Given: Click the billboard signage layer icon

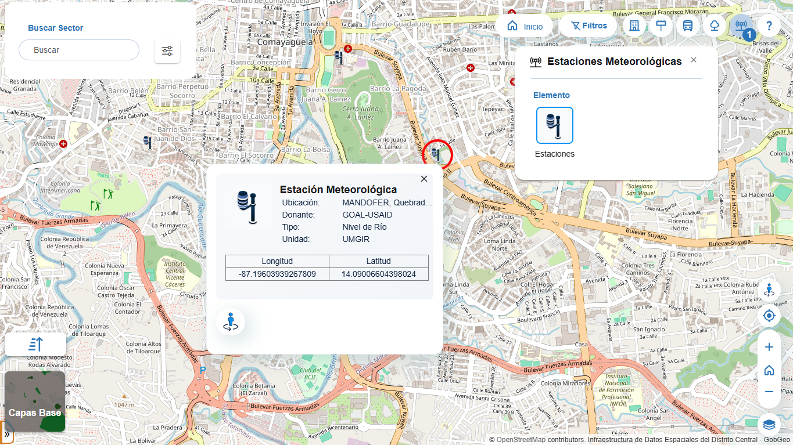Looking at the screenshot, I should tap(661, 26).
